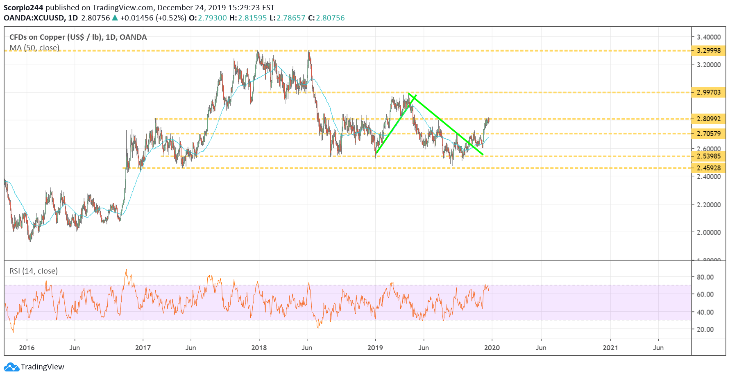Click the TradingView wordmark text
The width and height of the screenshot is (730, 378).
click(x=43, y=367)
